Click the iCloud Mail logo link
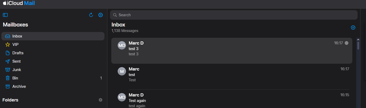Image resolution: width=366 pixels, height=108 pixels. pos(19,3)
